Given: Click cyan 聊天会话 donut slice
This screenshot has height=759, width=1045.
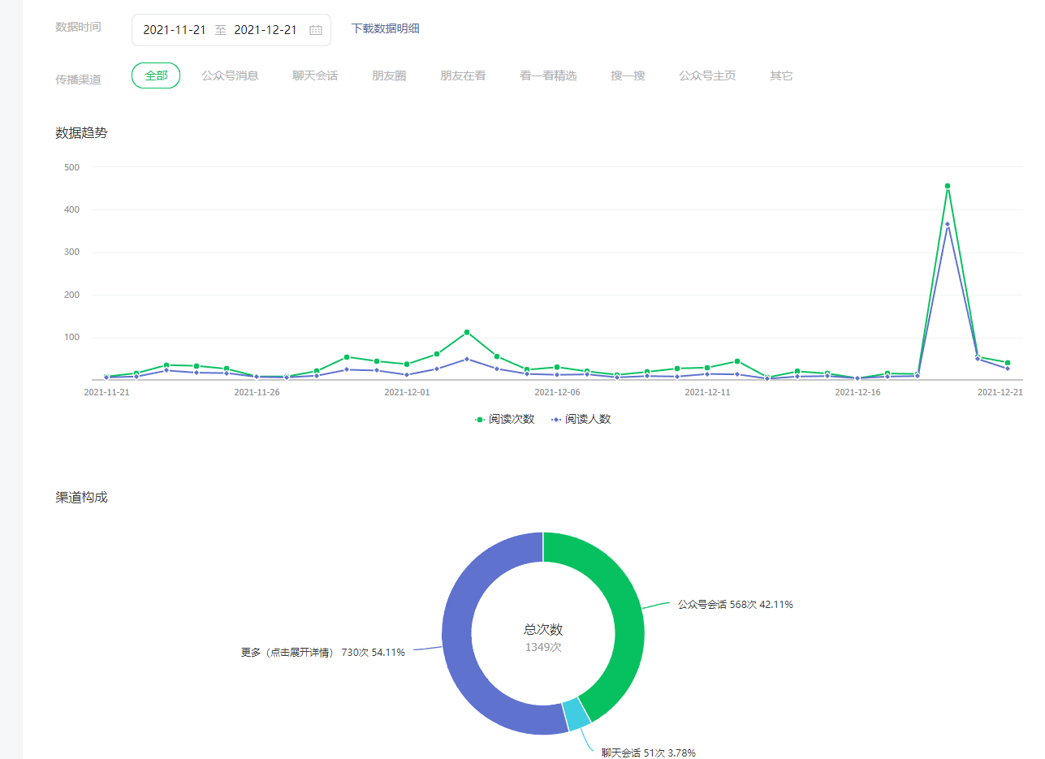Looking at the screenshot, I should [577, 714].
